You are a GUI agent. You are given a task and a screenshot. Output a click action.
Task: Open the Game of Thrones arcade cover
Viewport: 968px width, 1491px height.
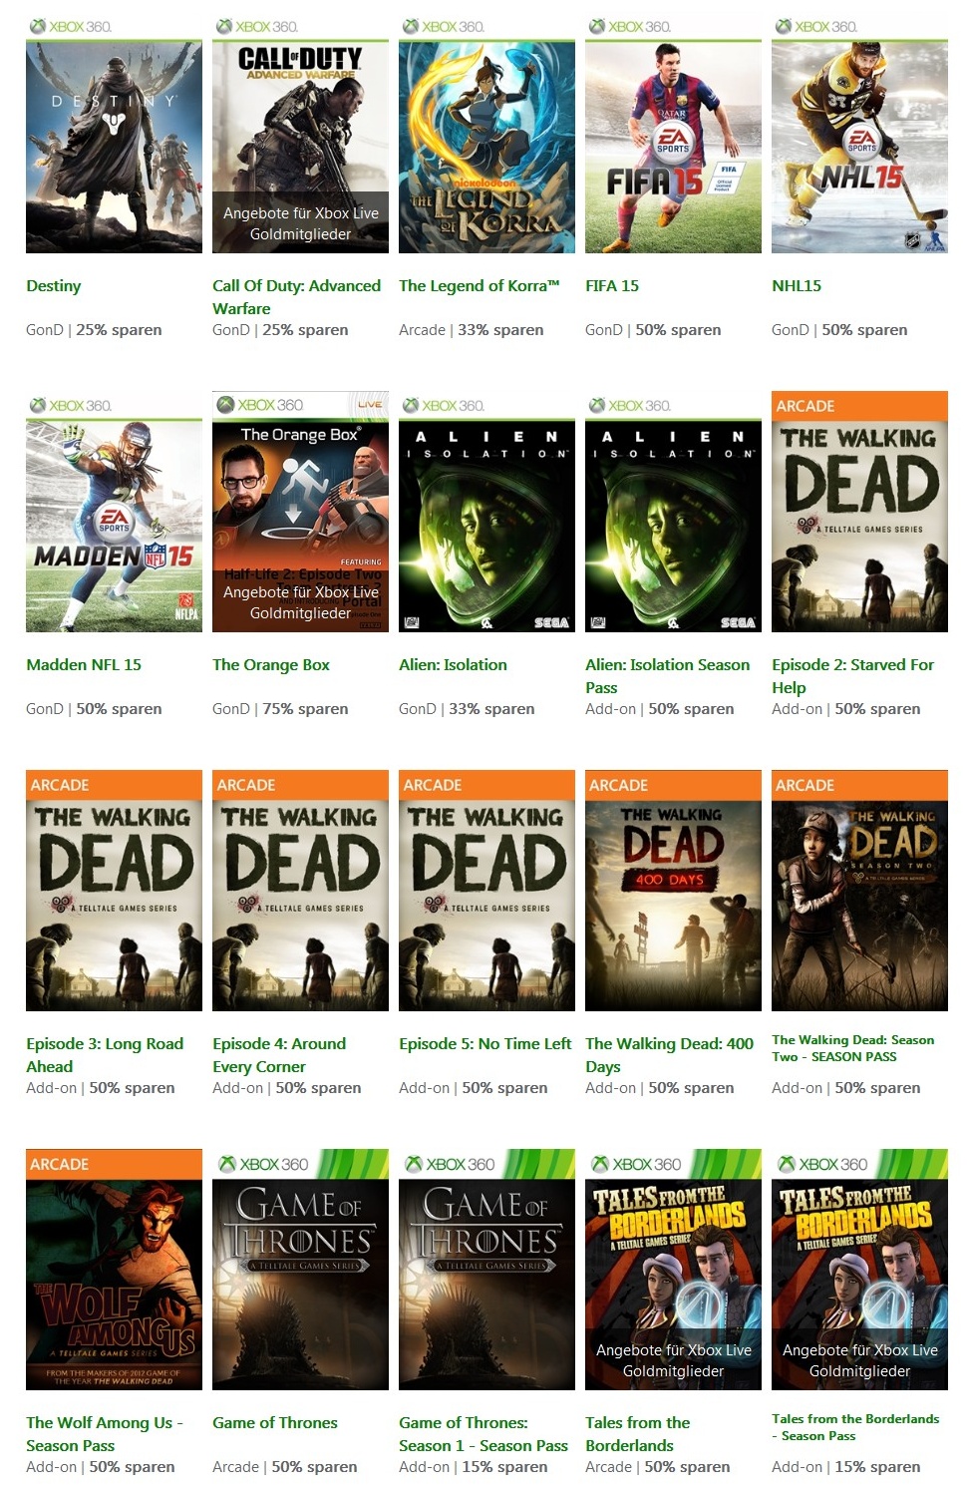click(300, 1270)
